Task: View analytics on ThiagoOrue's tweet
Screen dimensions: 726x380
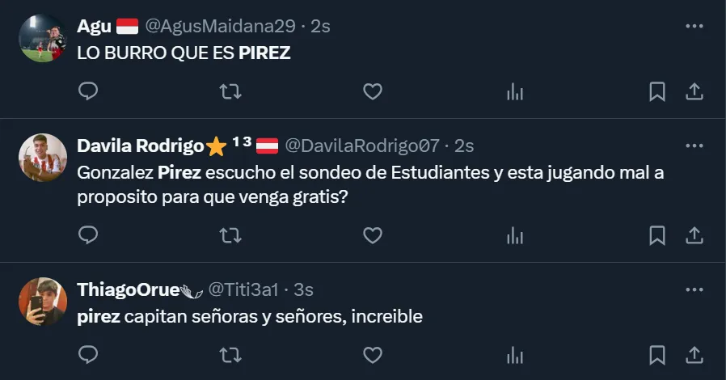Action: (514, 355)
